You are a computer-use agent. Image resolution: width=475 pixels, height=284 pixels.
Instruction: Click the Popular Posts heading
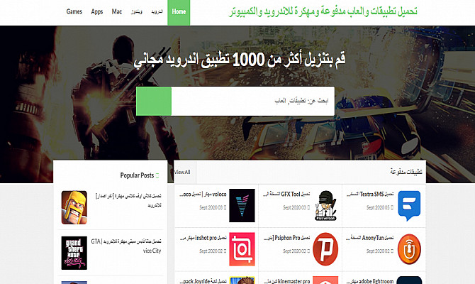tap(137, 175)
